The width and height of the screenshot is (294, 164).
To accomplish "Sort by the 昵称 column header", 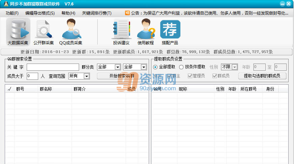I will pos(196,89).
